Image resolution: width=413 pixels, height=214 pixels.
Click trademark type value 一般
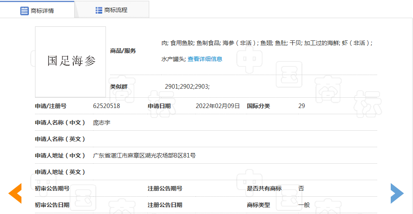[304, 205]
